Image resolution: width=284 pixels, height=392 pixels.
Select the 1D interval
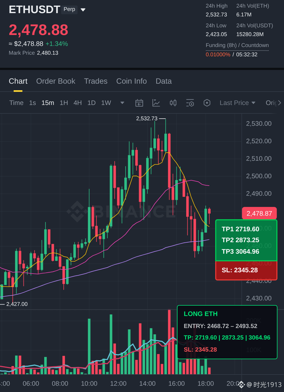click(x=91, y=103)
